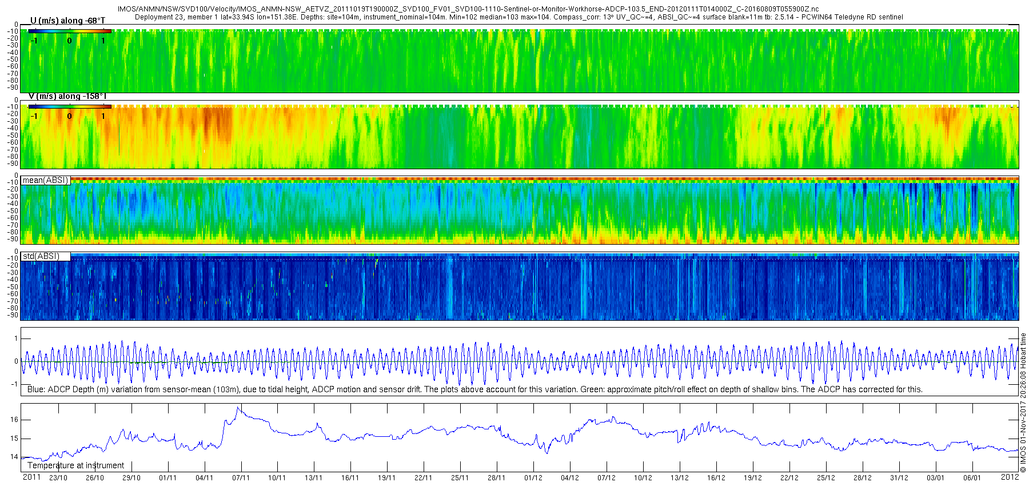Click the '10/11' date tick label
This screenshot has width=1029, height=486.
click(x=277, y=478)
